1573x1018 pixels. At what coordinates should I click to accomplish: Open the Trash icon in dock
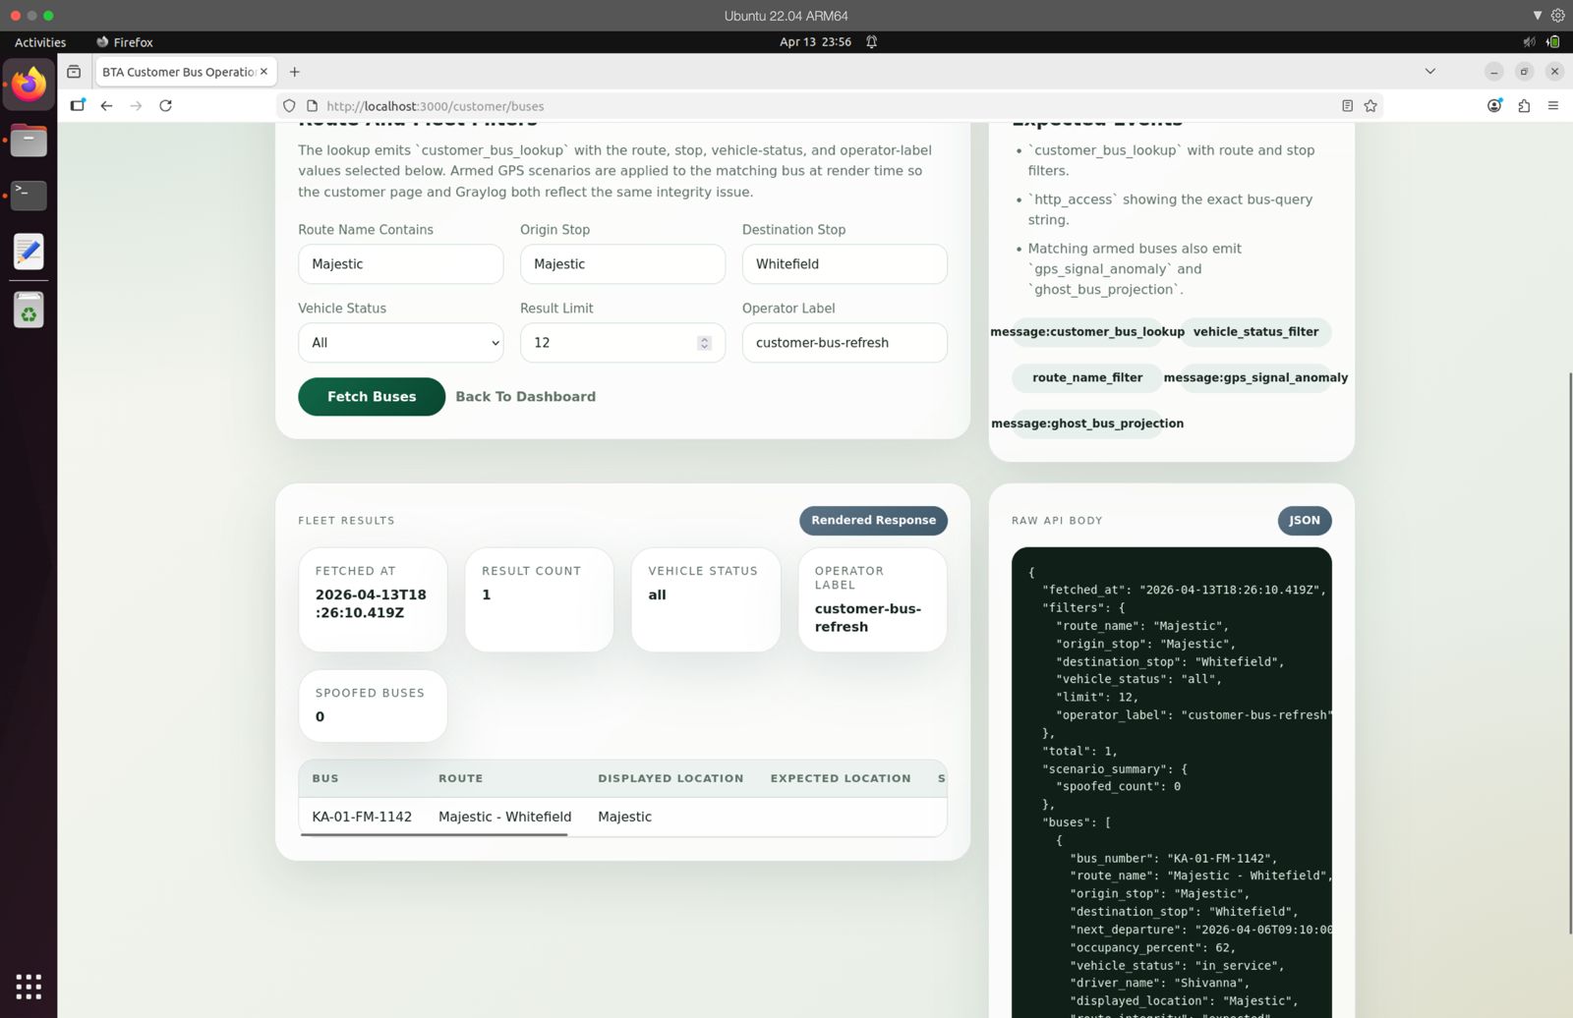click(x=29, y=311)
